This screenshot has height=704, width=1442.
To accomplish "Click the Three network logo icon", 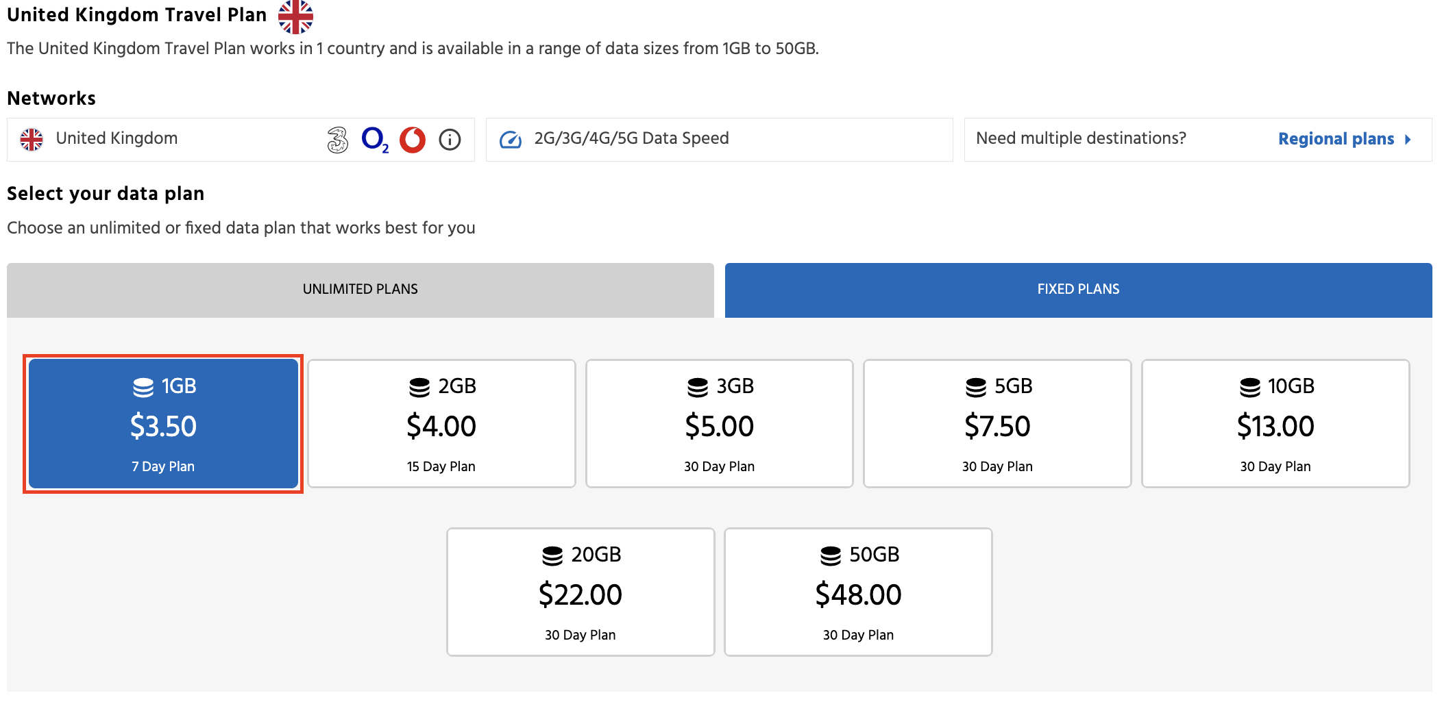I will click(x=337, y=140).
